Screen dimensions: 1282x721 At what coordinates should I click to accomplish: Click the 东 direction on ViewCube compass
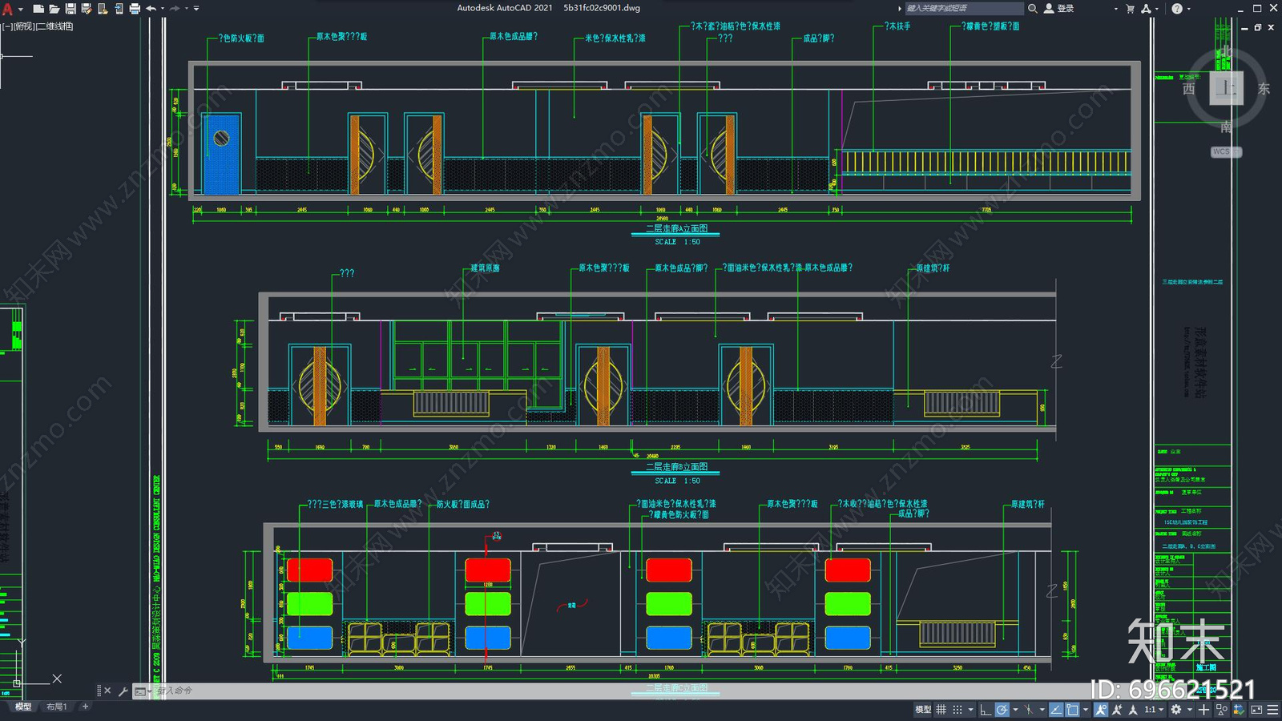(1264, 89)
